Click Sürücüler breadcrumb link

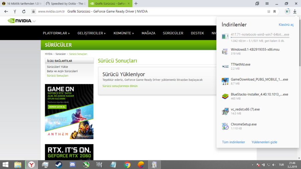point(61,54)
